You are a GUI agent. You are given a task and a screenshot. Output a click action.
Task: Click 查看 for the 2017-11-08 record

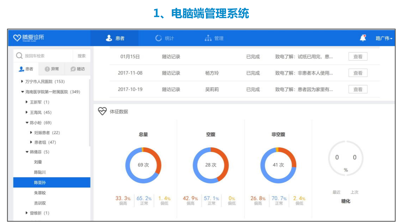tap(358, 73)
